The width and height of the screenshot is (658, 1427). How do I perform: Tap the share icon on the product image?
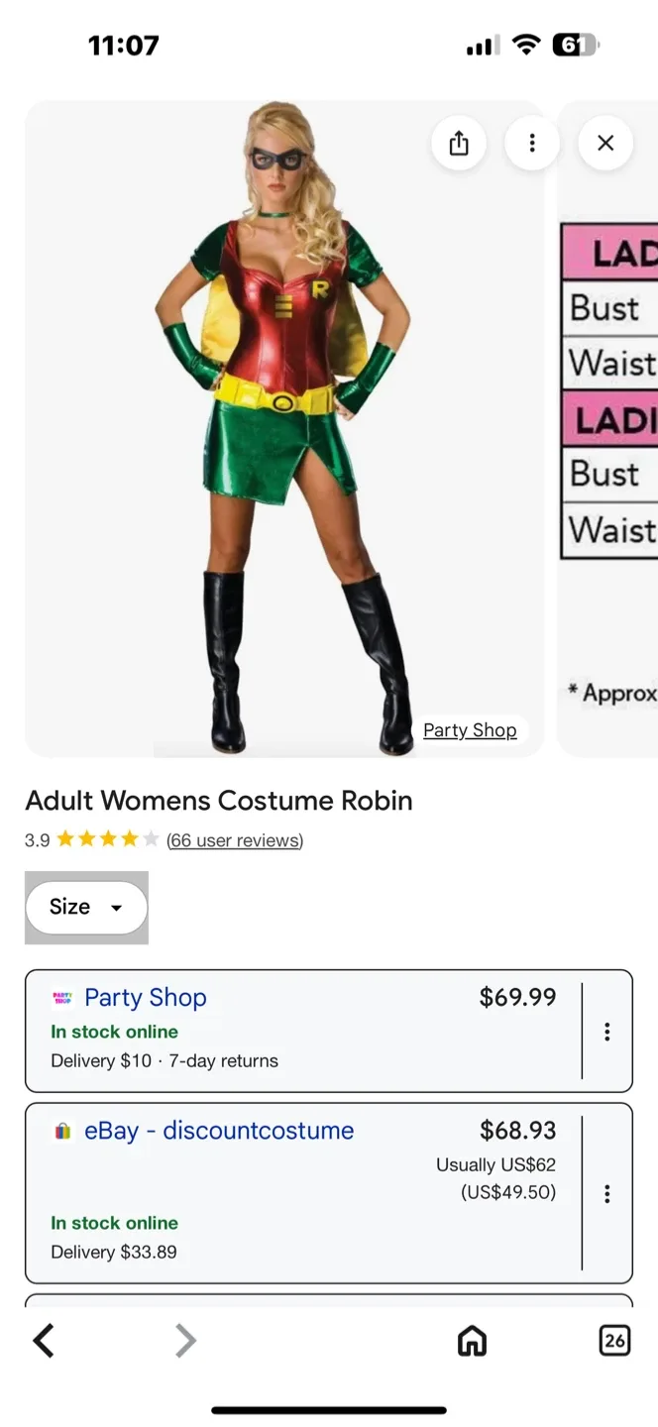[458, 143]
